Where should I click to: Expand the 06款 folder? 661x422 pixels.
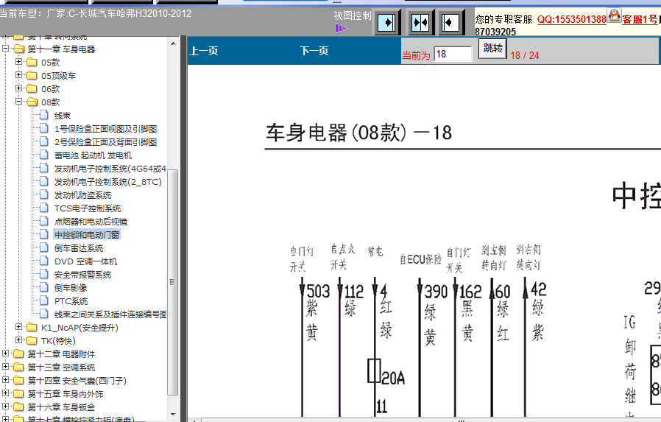pos(18,88)
